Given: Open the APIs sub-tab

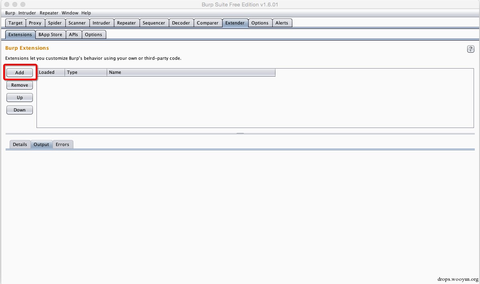Looking at the screenshot, I should click(73, 34).
